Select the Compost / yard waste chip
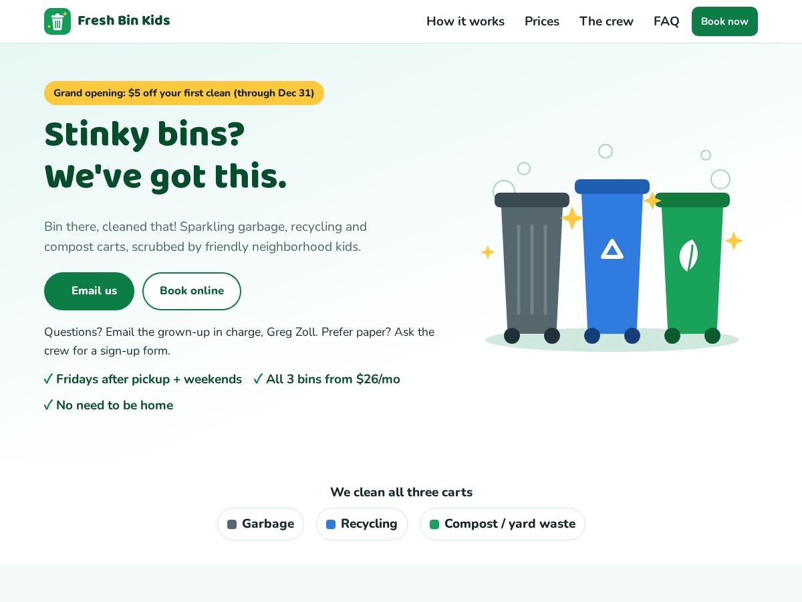The width and height of the screenshot is (802, 602). (x=503, y=524)
